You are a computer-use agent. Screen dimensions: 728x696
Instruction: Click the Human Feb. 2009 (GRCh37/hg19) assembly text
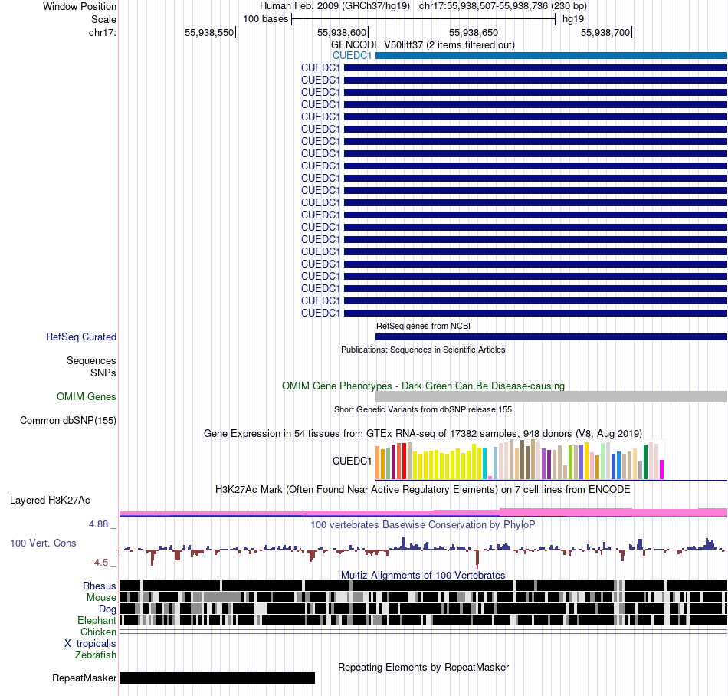pos(335,6)
